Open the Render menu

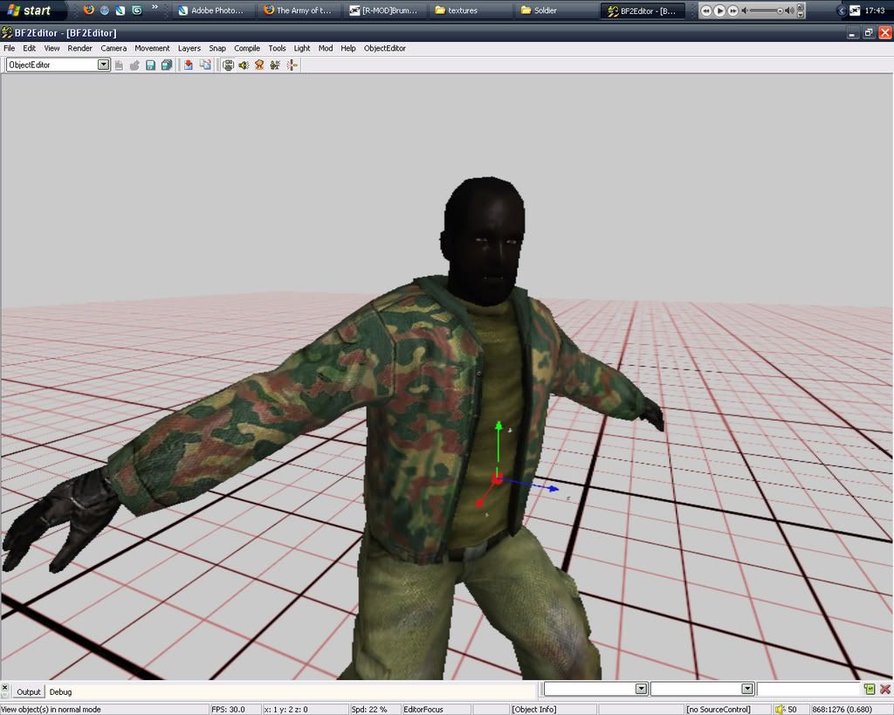[x=79, y=48]
